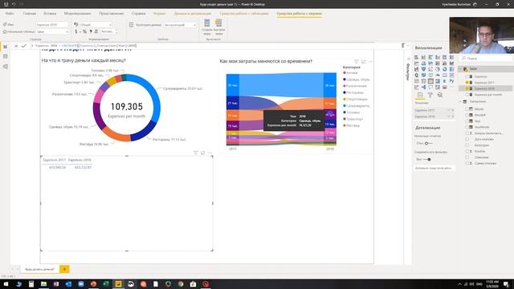This screenshot has height=289, width=514.
Task: Click focus mode icon above table visual
Action: point(203,153)
